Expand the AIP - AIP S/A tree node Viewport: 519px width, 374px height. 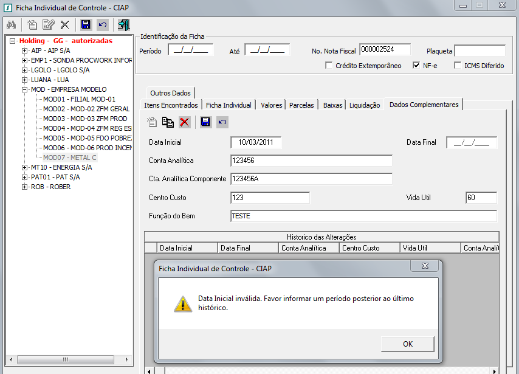point(24,50)
